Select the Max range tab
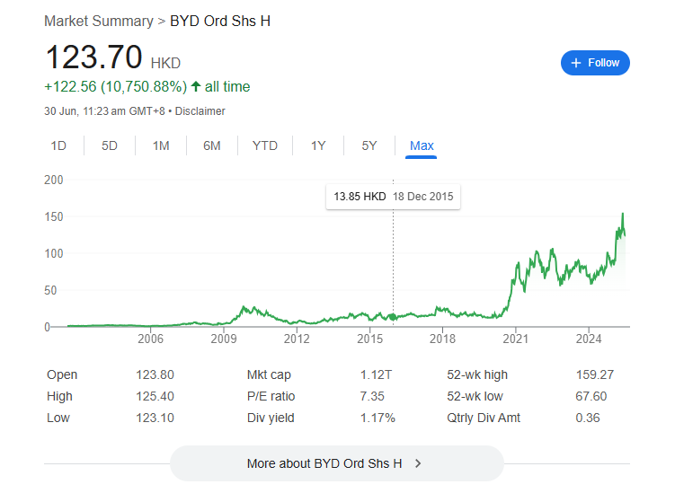Image resolution: width=675 pixels, height=502 pixels. click(422, 145)
